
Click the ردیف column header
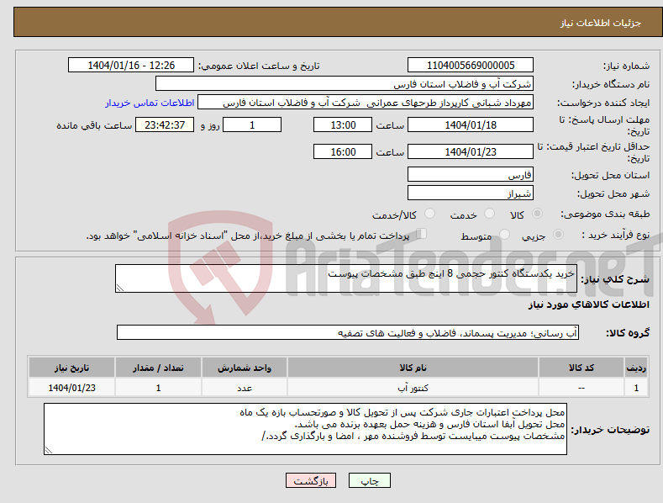636,368
